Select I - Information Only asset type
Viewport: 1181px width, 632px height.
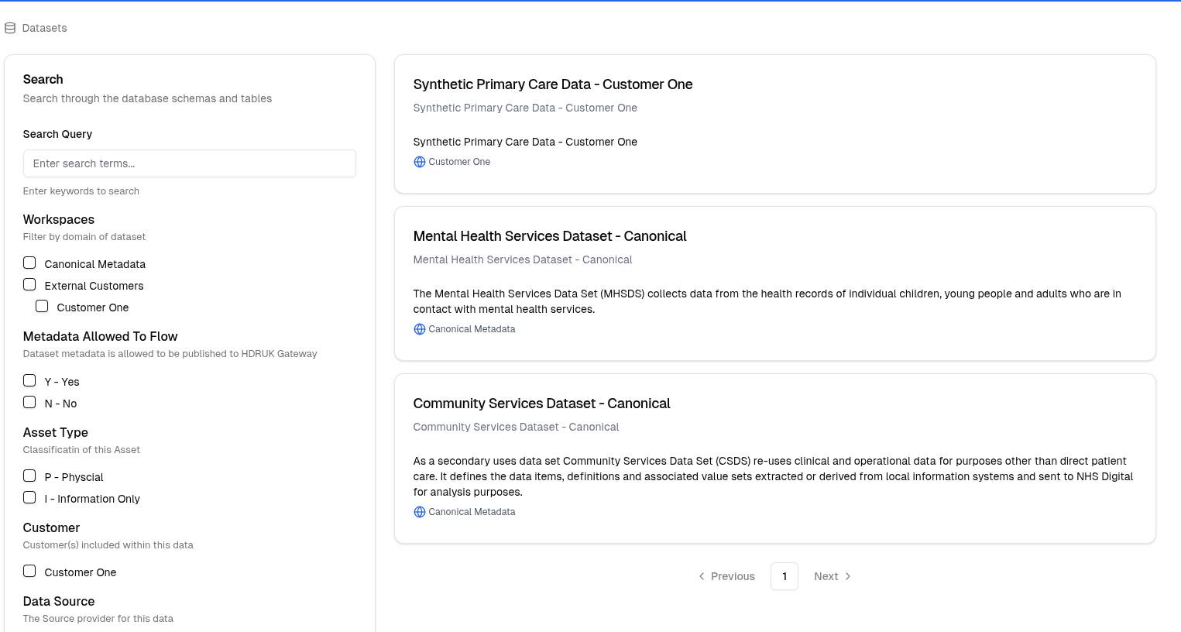coord(29,498)
